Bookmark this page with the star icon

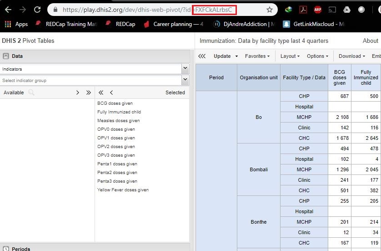click(x=270, y=10)
